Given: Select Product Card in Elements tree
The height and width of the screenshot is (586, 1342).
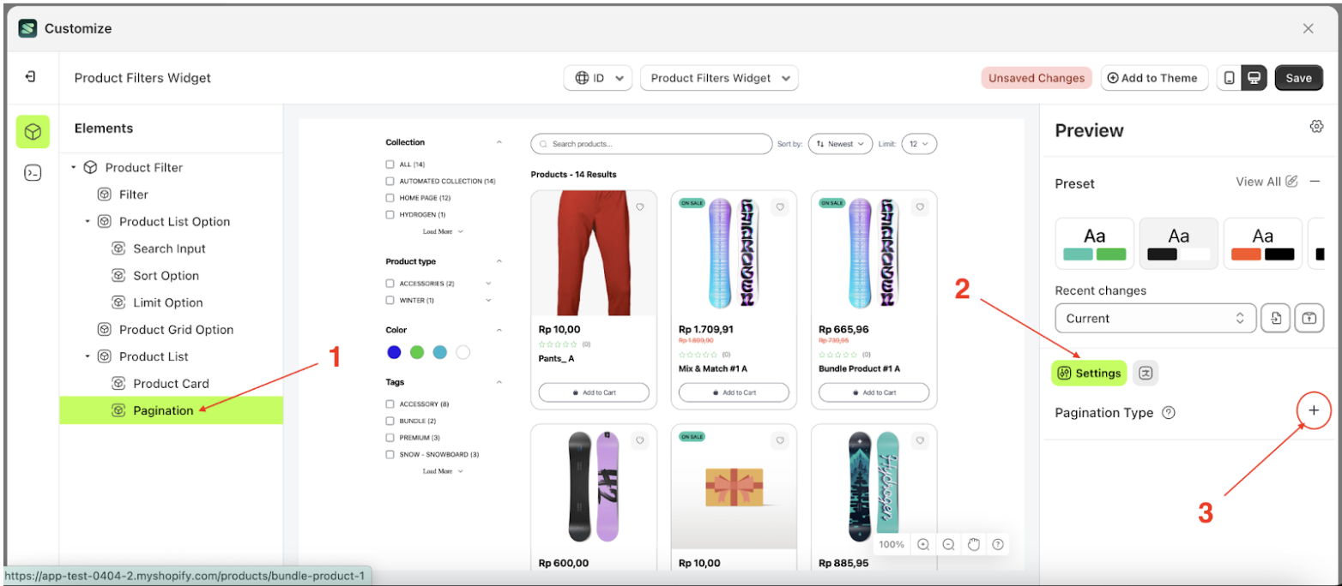Looking at the screenshot, I should pyautogui.click(x=171, y=384).
